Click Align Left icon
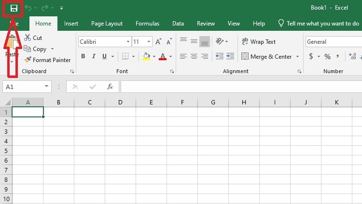Image resolution: width=362 pixels, height=204 pixels. click(x=183, y=56)
